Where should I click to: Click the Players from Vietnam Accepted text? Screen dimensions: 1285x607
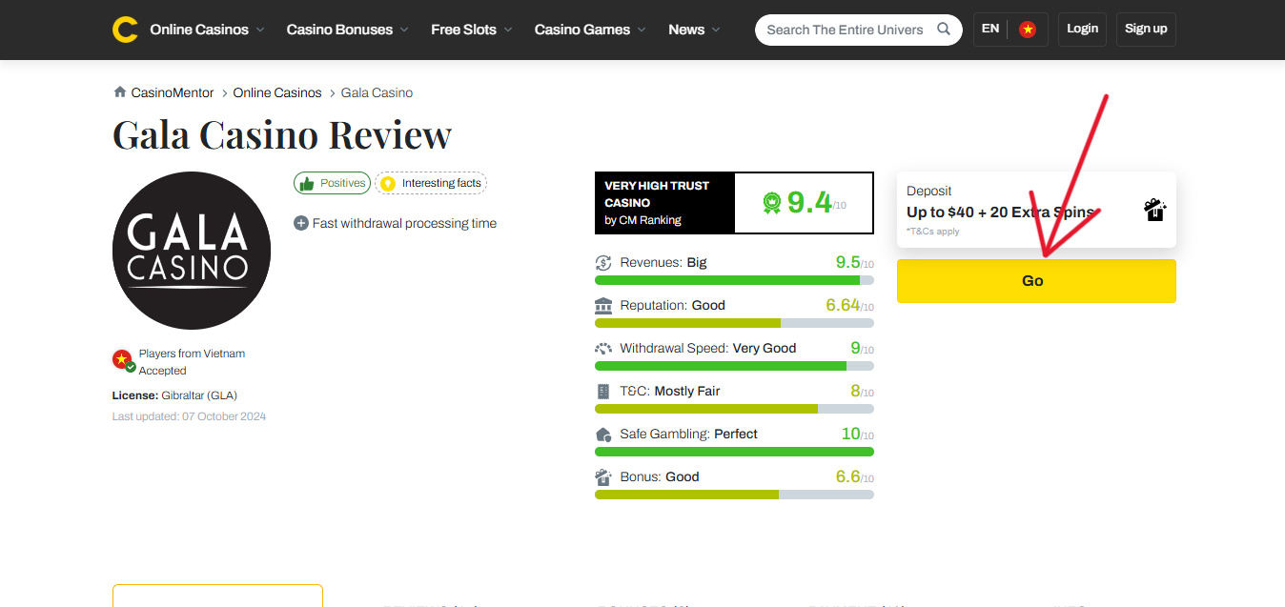(x=192, y=362)
